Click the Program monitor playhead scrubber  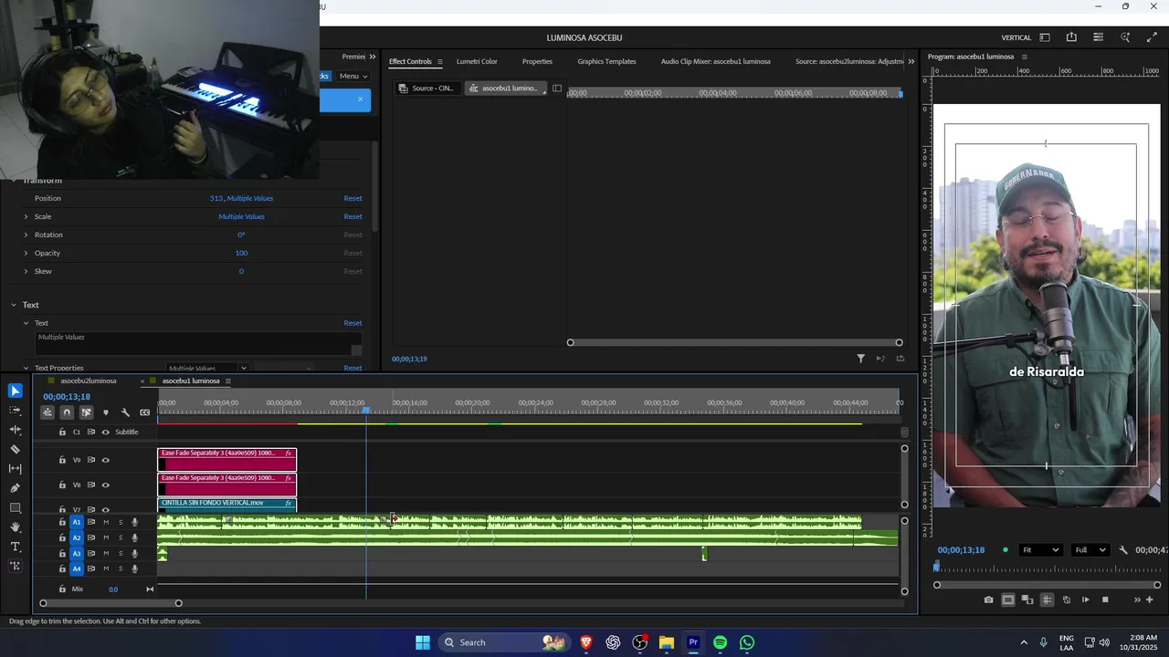point(936,567)
